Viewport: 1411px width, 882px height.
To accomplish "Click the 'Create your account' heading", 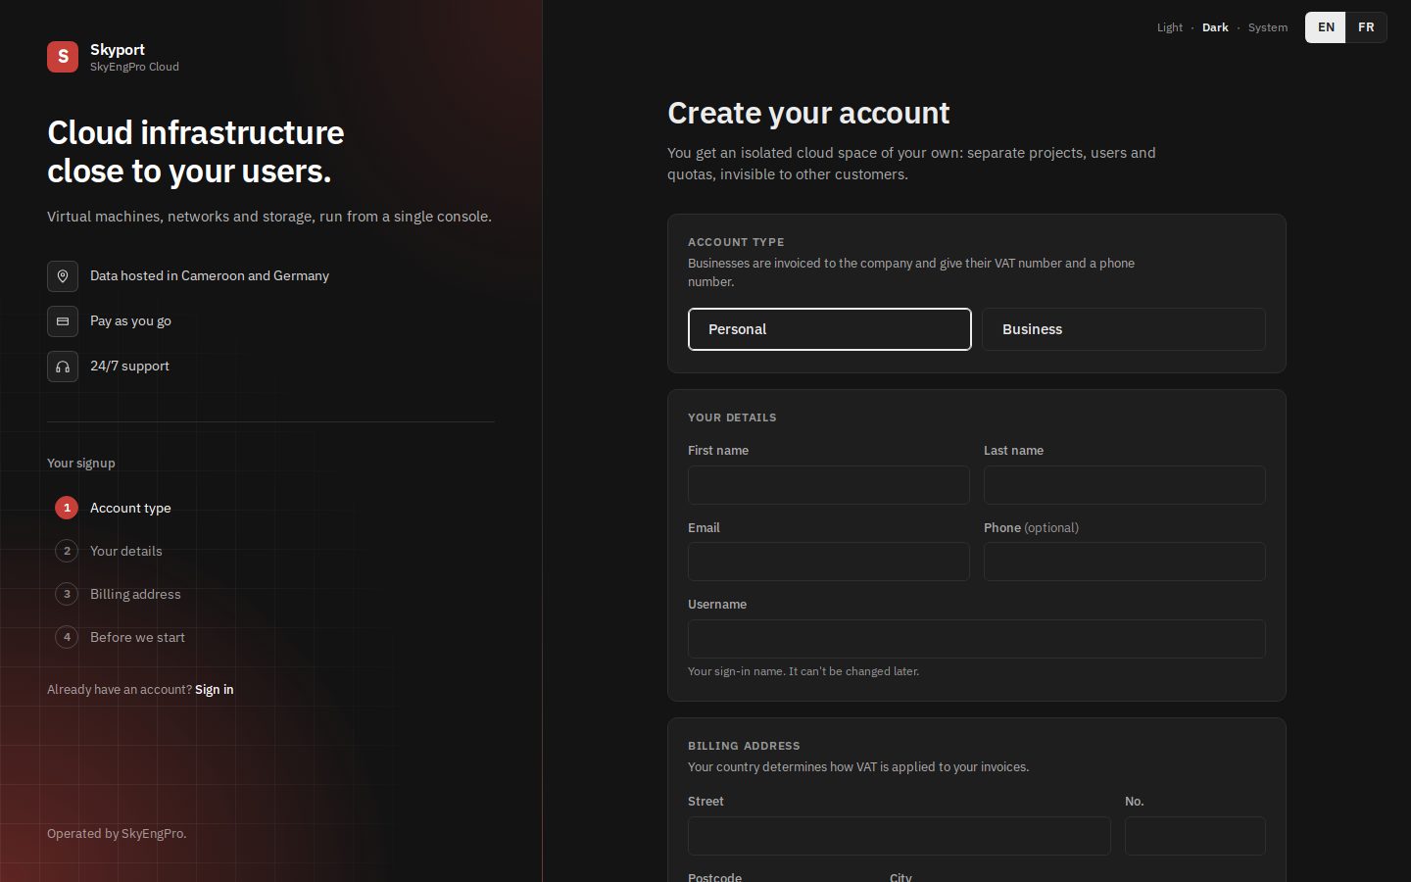I will coord(808,114).
